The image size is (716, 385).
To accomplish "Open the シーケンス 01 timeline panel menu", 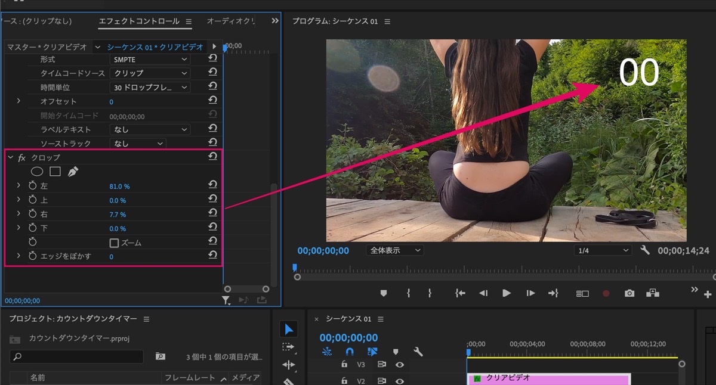I will coord(381,319).
